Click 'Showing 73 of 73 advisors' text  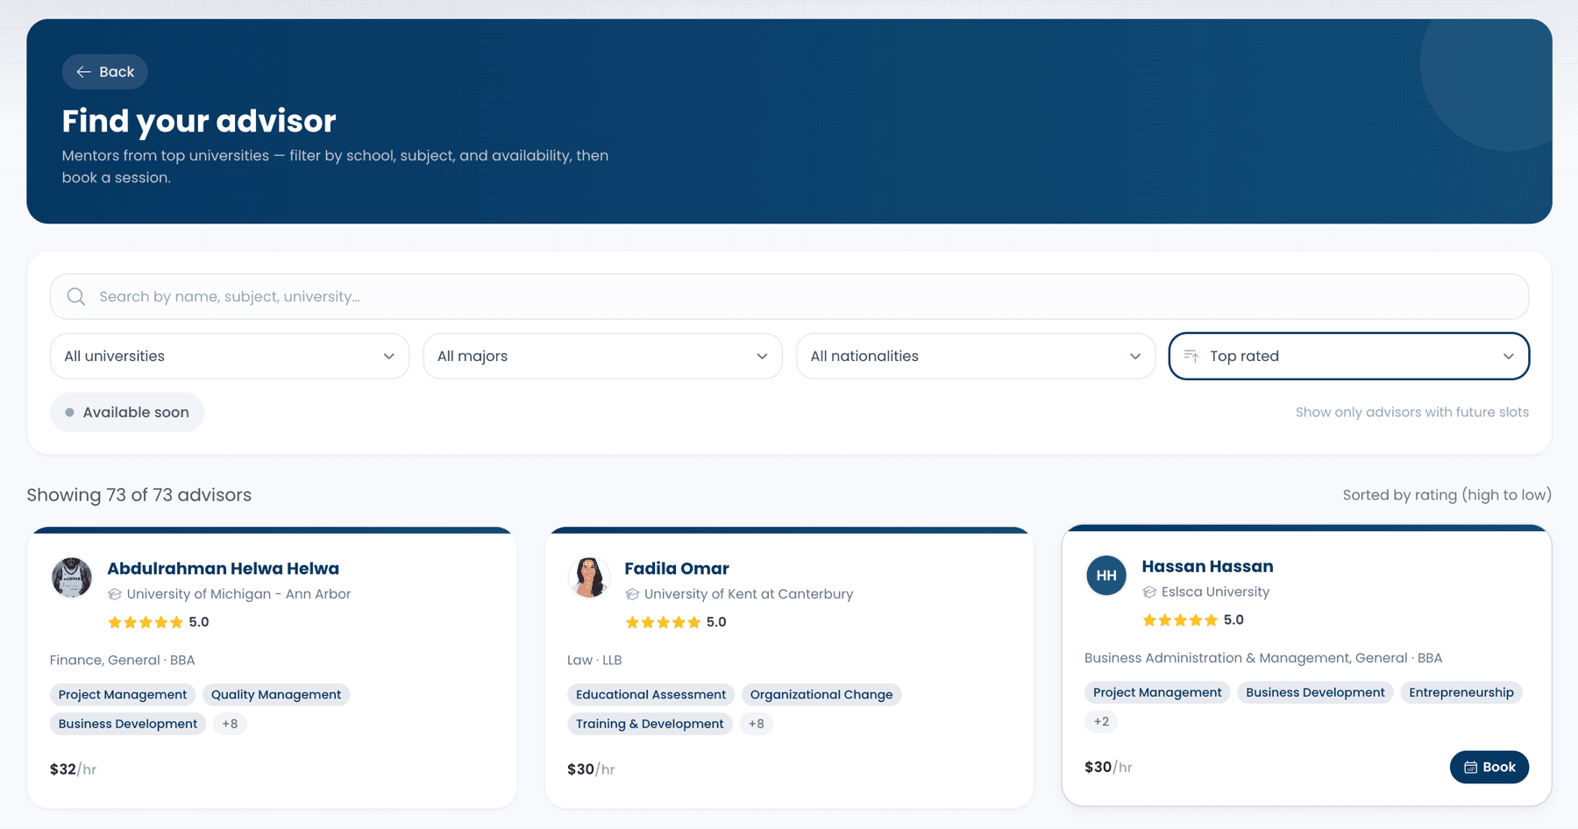pos(139,495)
